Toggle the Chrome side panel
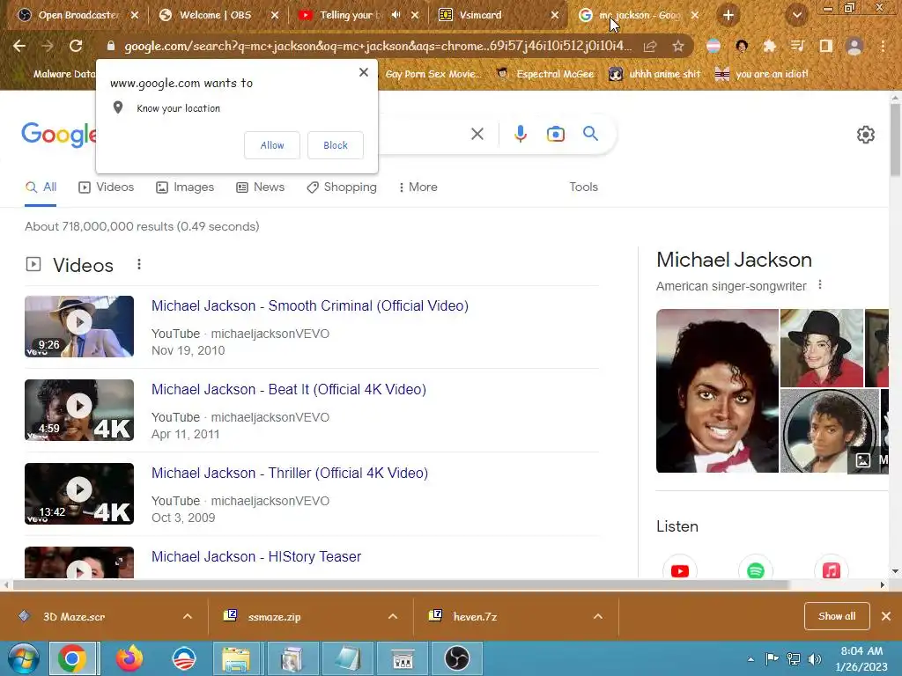This screenshot has height=676, width=902. coord(825,46)
